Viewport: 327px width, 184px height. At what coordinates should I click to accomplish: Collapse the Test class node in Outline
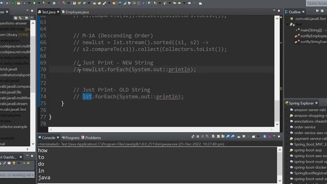coord(287,25)
